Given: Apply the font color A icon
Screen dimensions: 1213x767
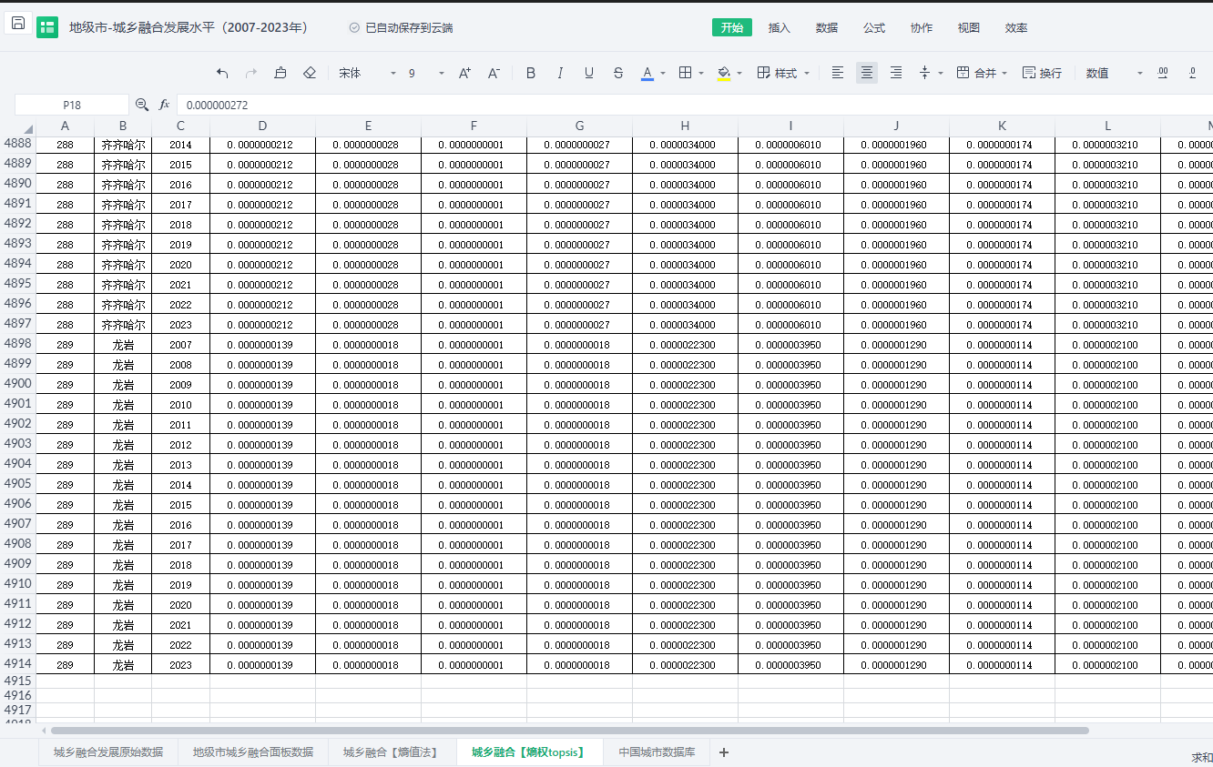Looking at the screenshot, I should point(647,73).
